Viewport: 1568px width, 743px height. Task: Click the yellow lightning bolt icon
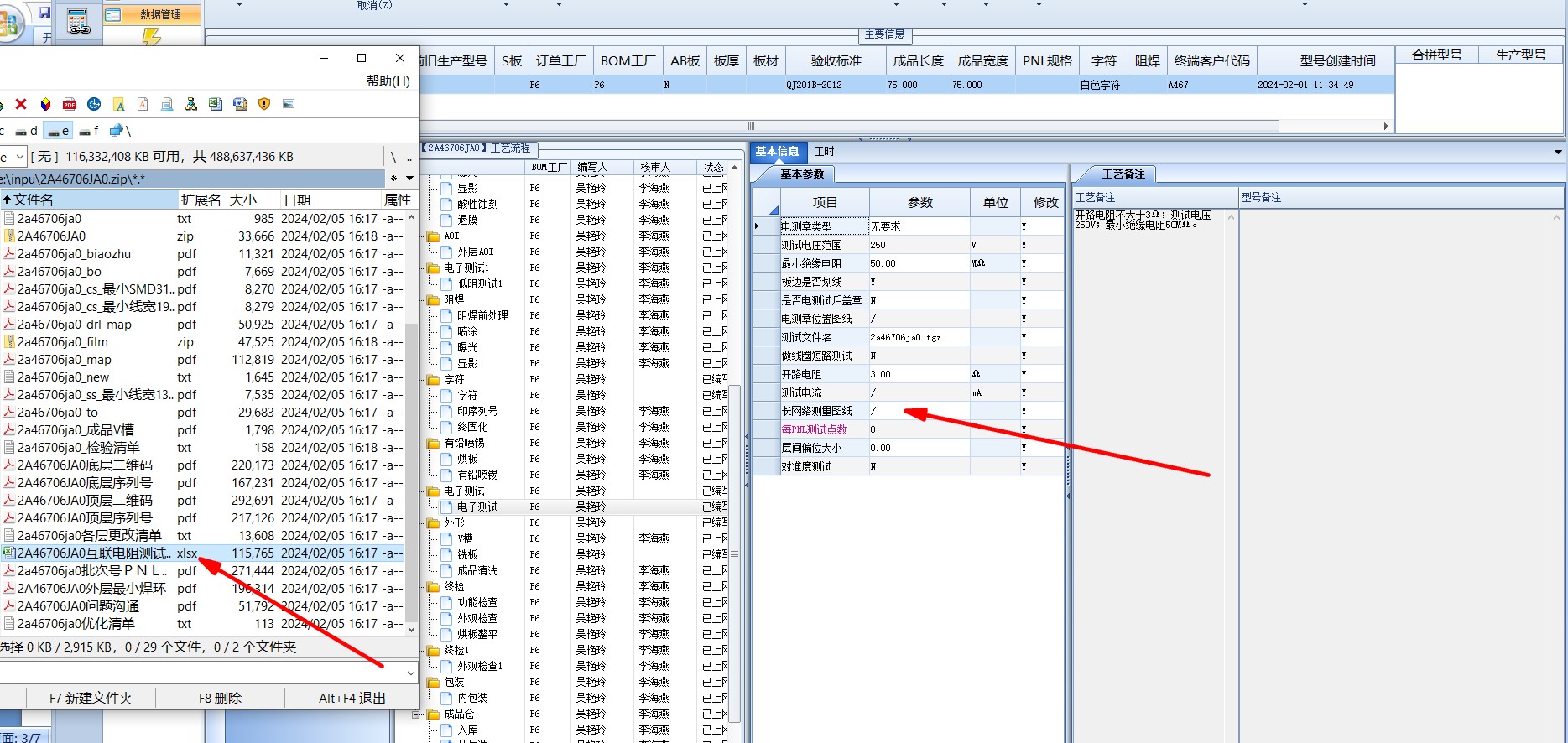pos(151,37)
